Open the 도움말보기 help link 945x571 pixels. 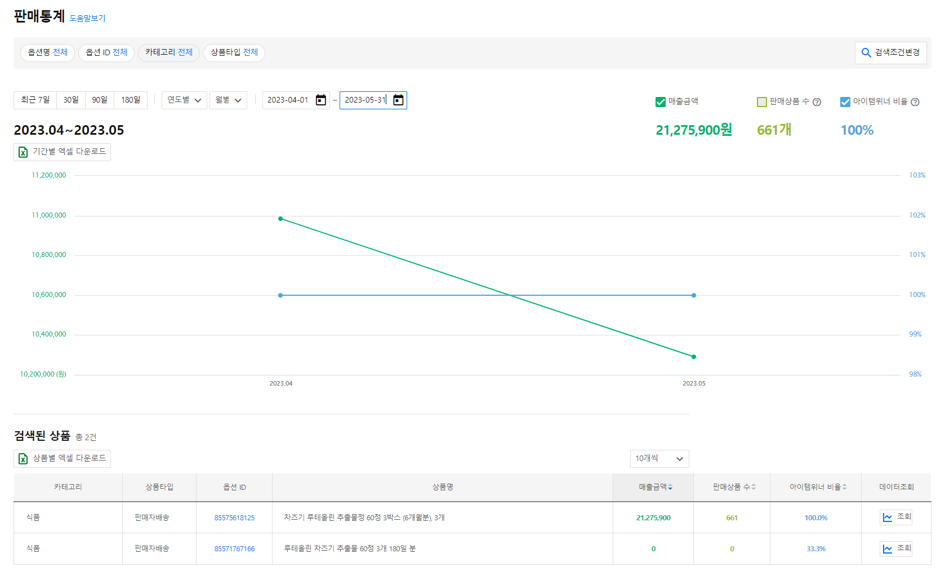(x=86, y=18)
